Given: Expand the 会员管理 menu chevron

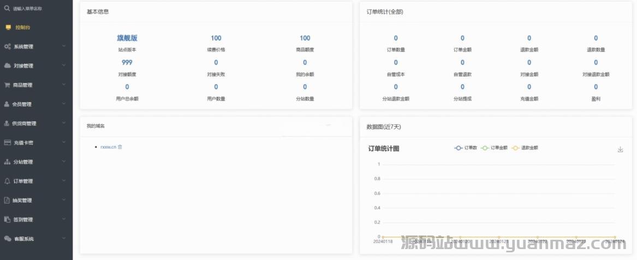Looking at the screenshot, I should pyautogui.click(x=64, y=104).
